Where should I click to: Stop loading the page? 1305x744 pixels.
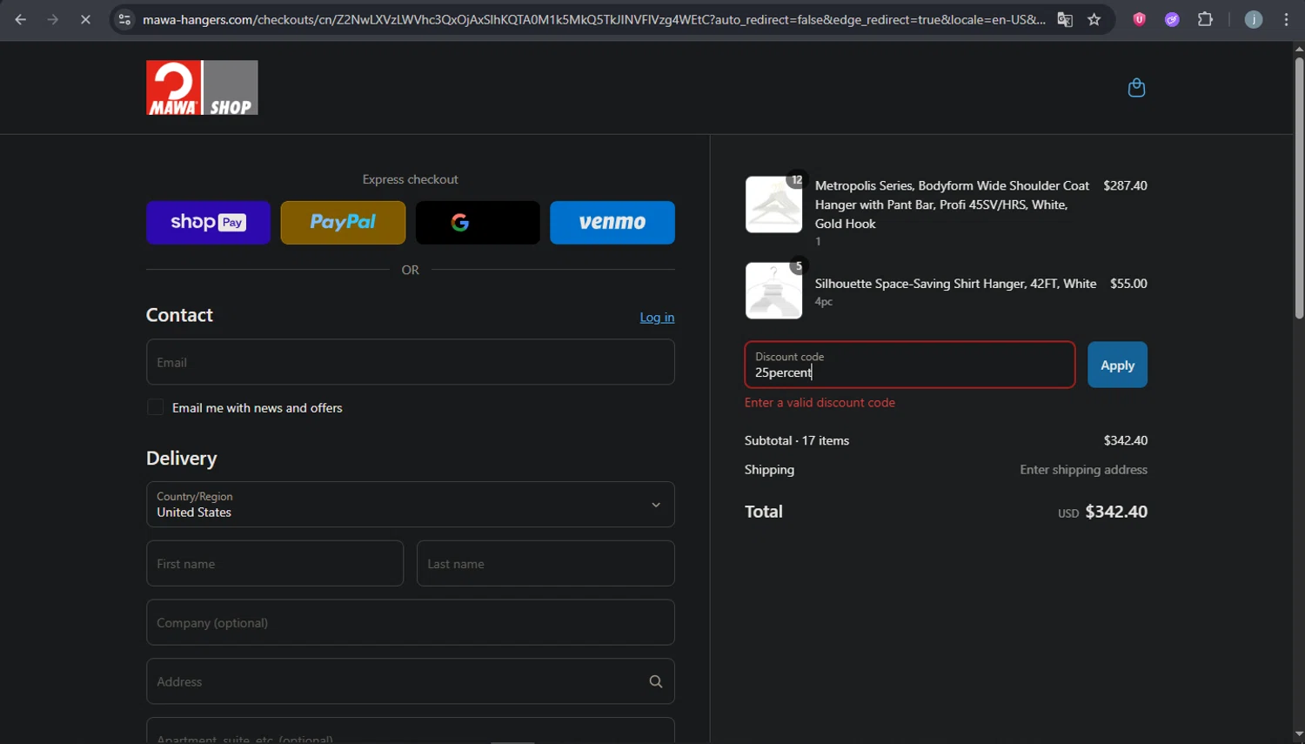click(x=85, y=19)
